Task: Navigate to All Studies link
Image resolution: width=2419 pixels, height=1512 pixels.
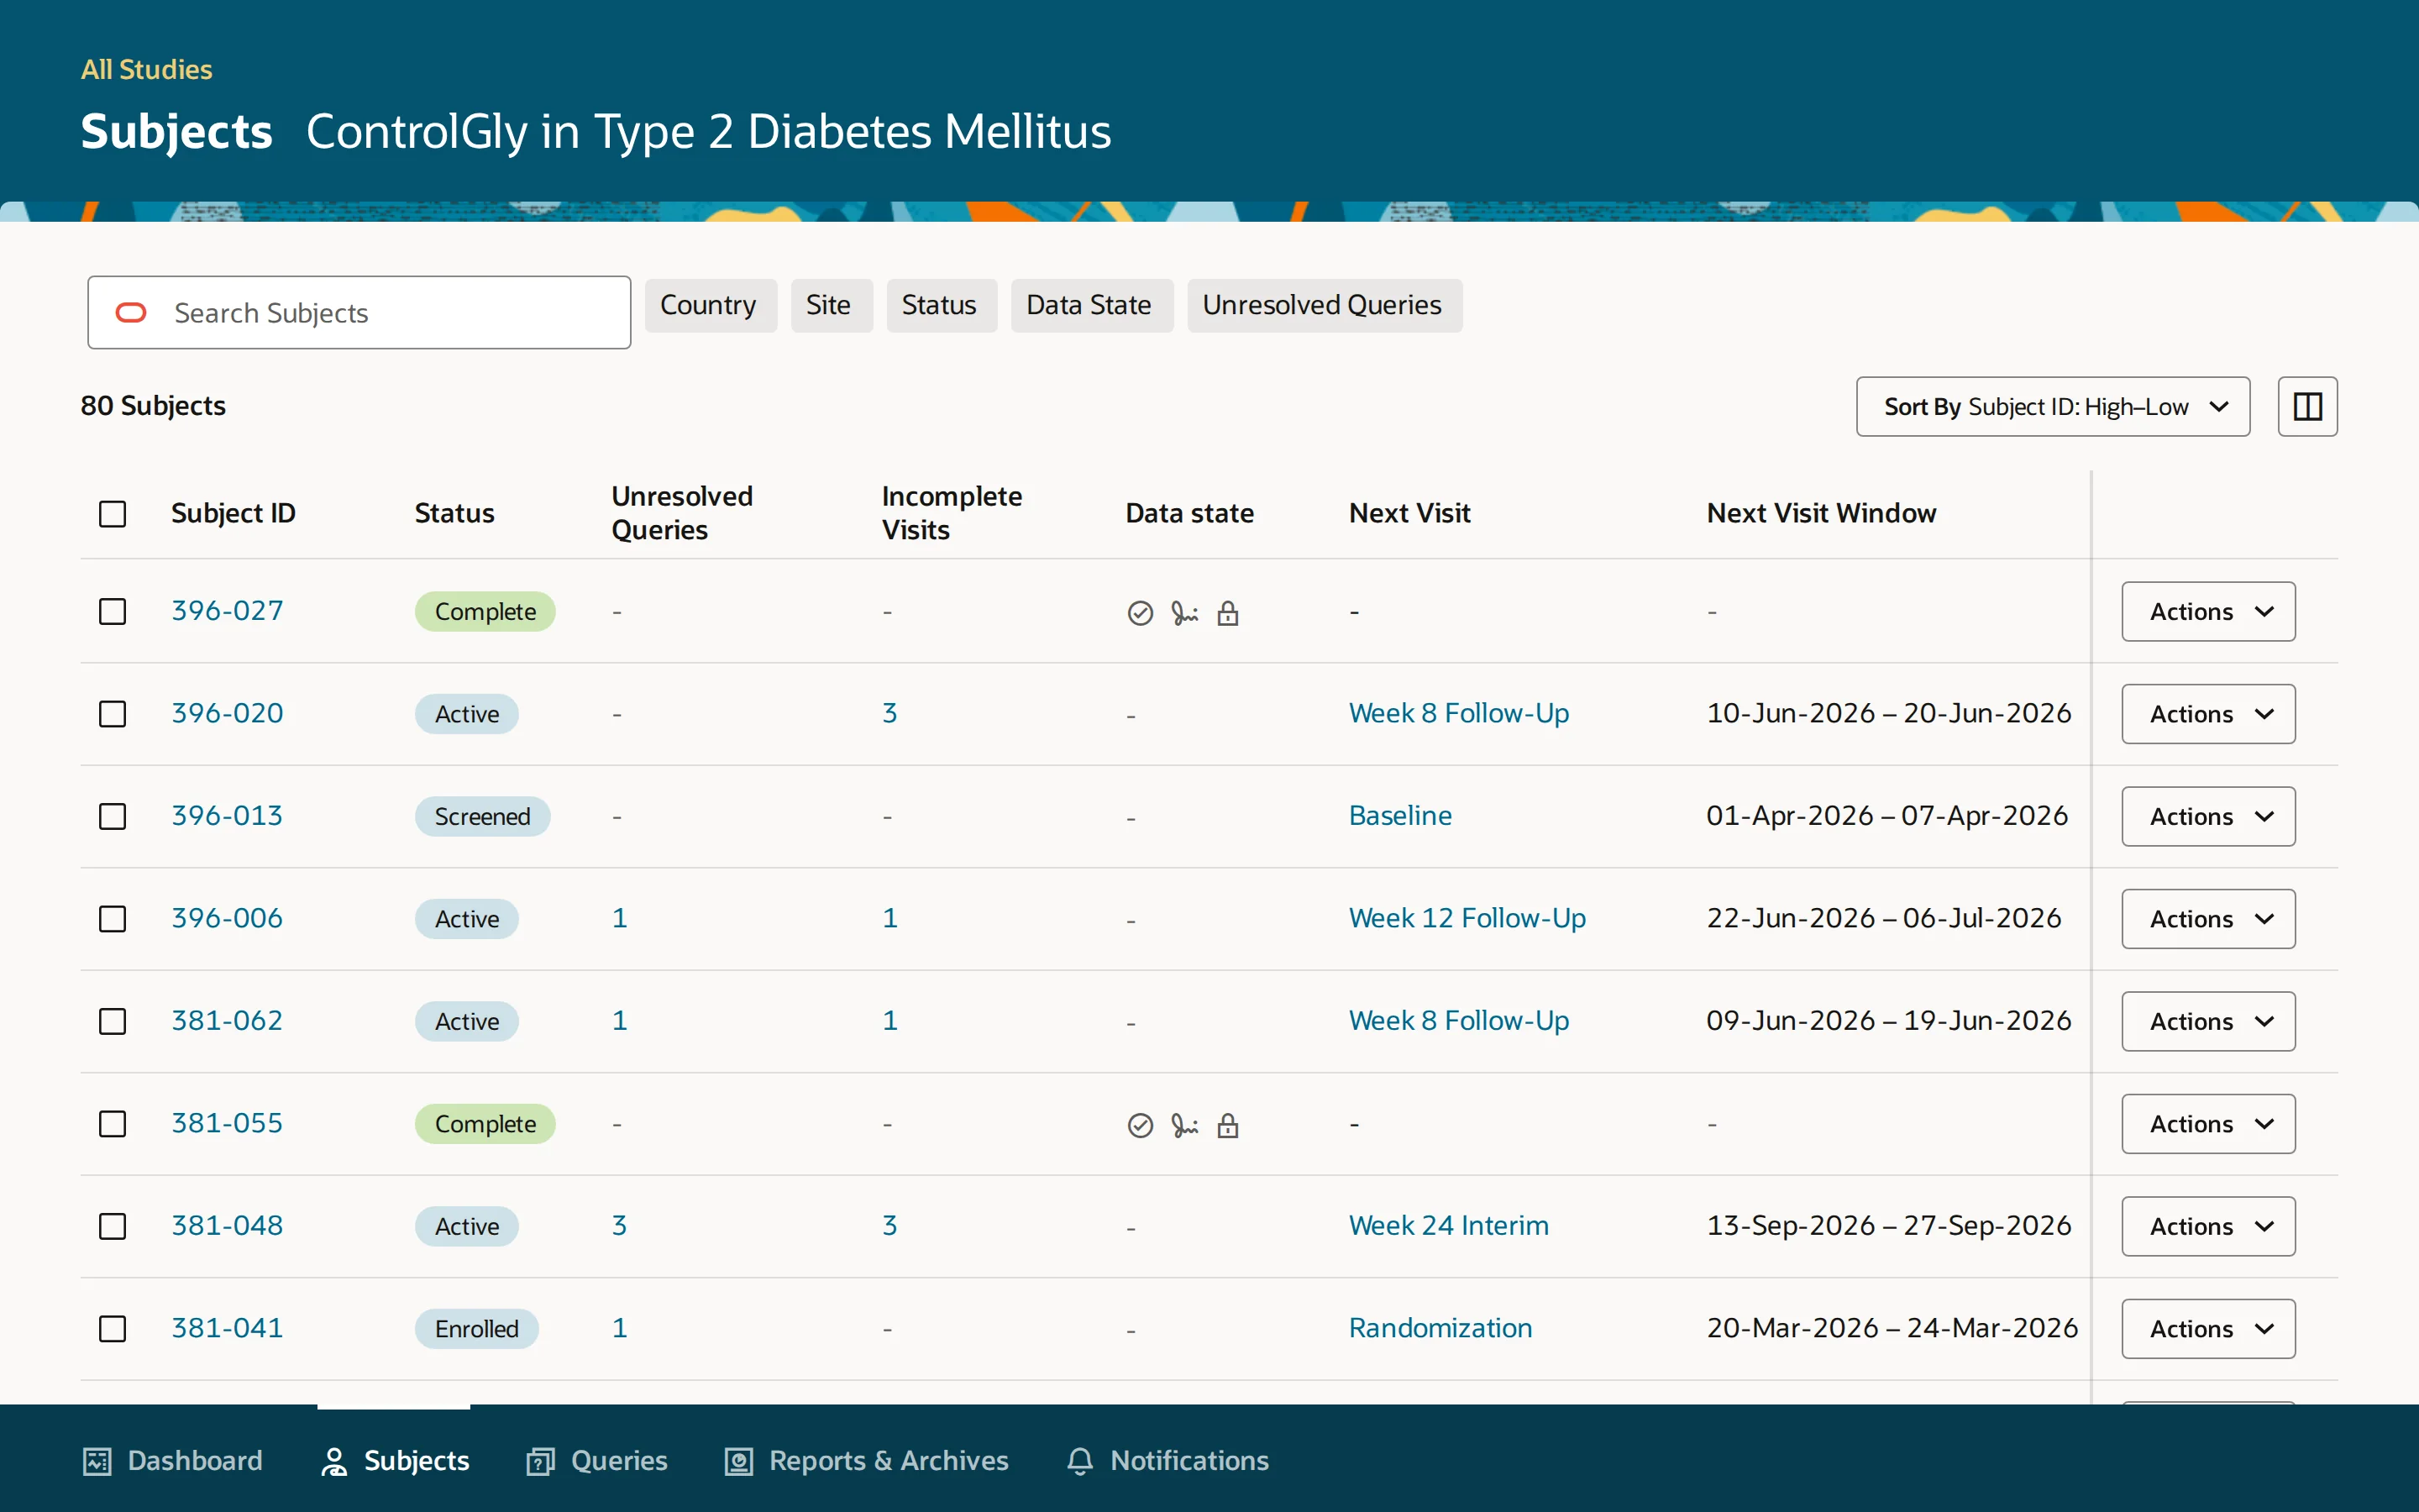Action: (x=147, y=69)
